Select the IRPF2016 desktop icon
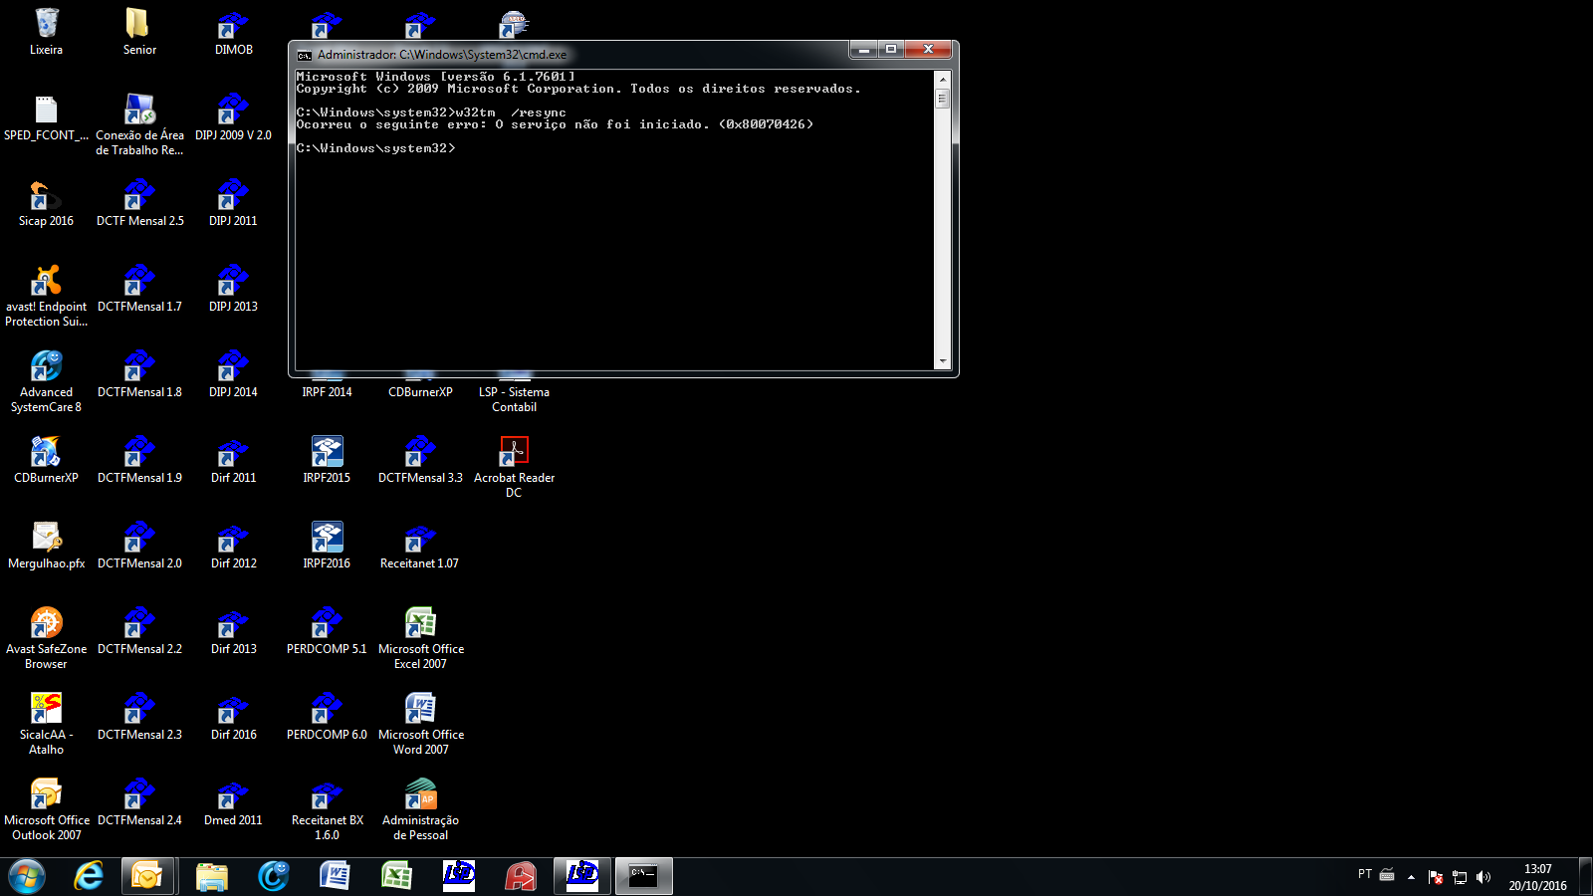 [327, 546]
